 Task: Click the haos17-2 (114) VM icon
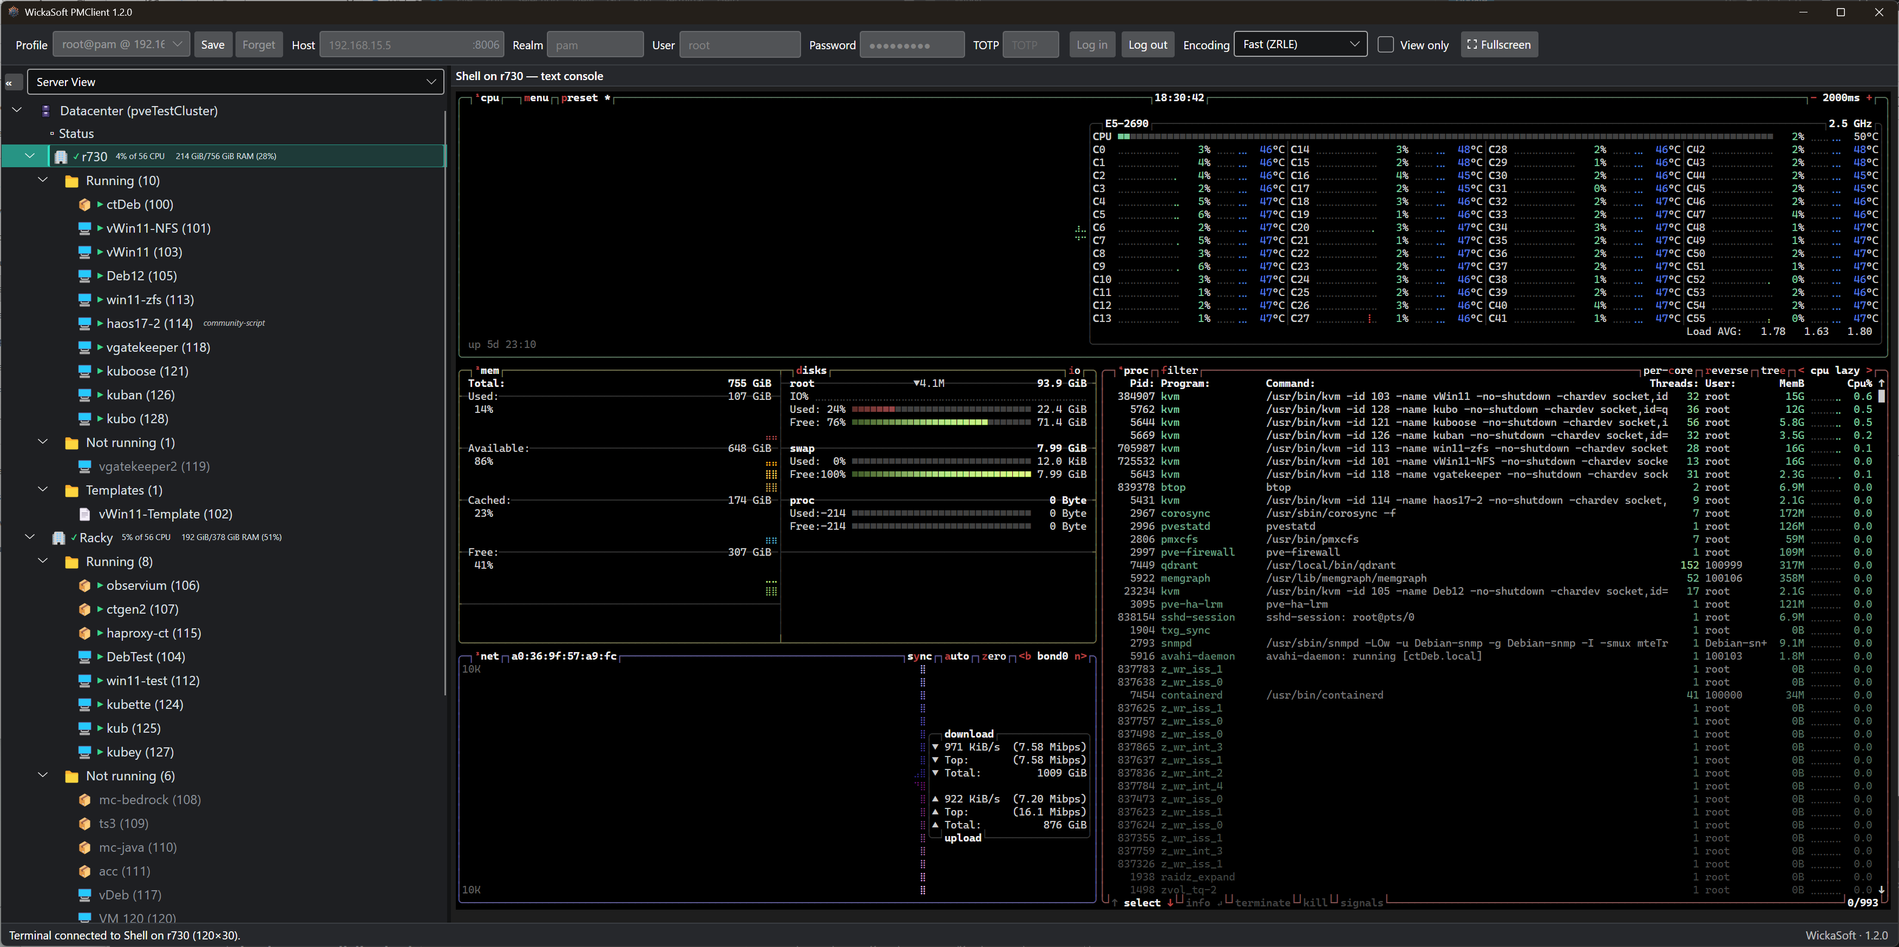coord(85,324)
